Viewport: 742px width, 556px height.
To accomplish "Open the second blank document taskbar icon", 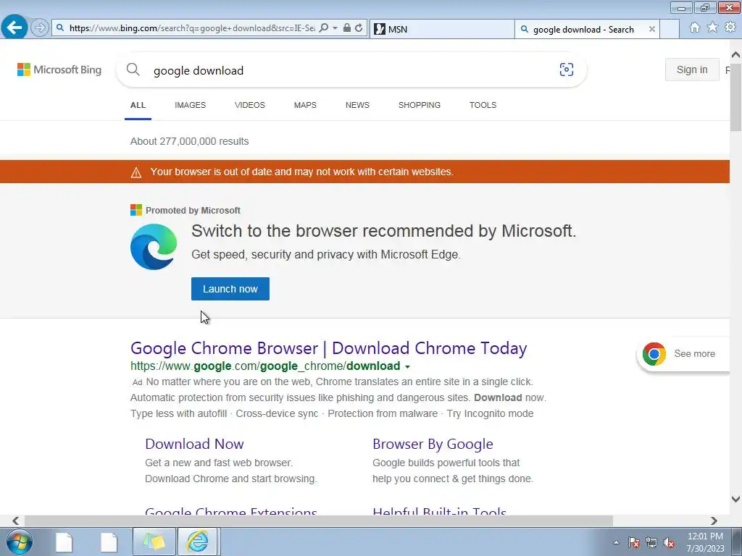I will [x=109, y=542].
